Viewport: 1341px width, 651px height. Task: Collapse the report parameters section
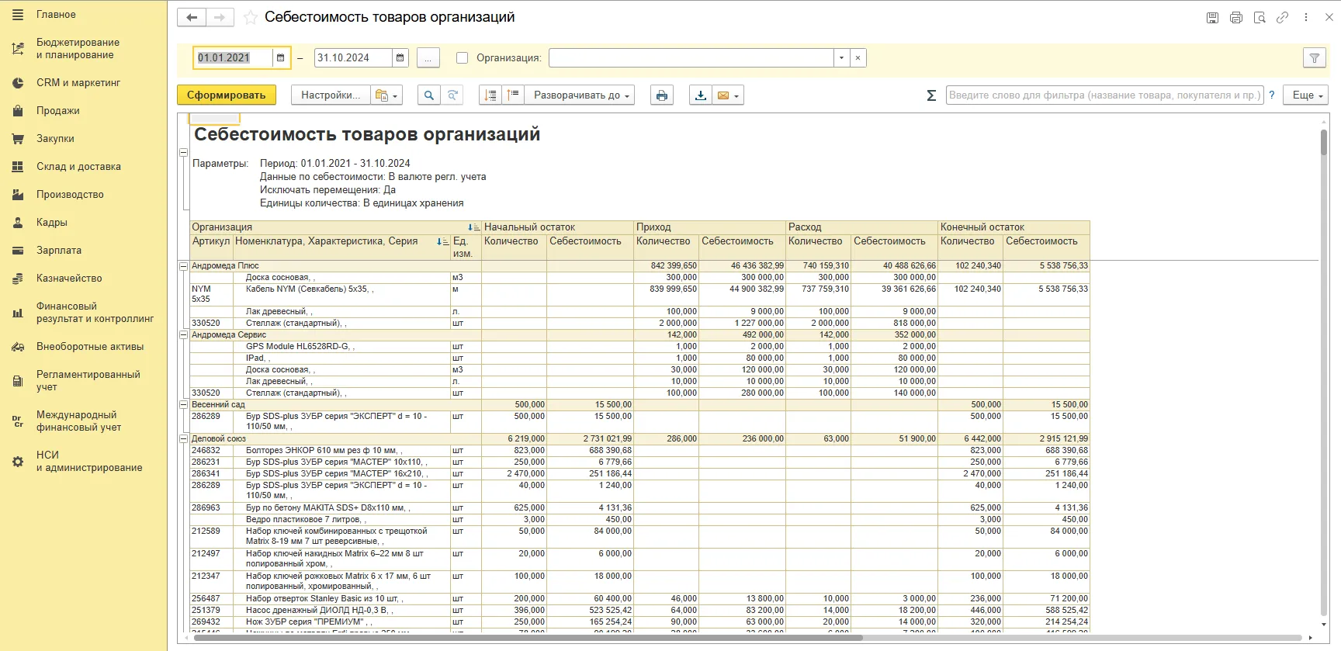coord(184,153)
